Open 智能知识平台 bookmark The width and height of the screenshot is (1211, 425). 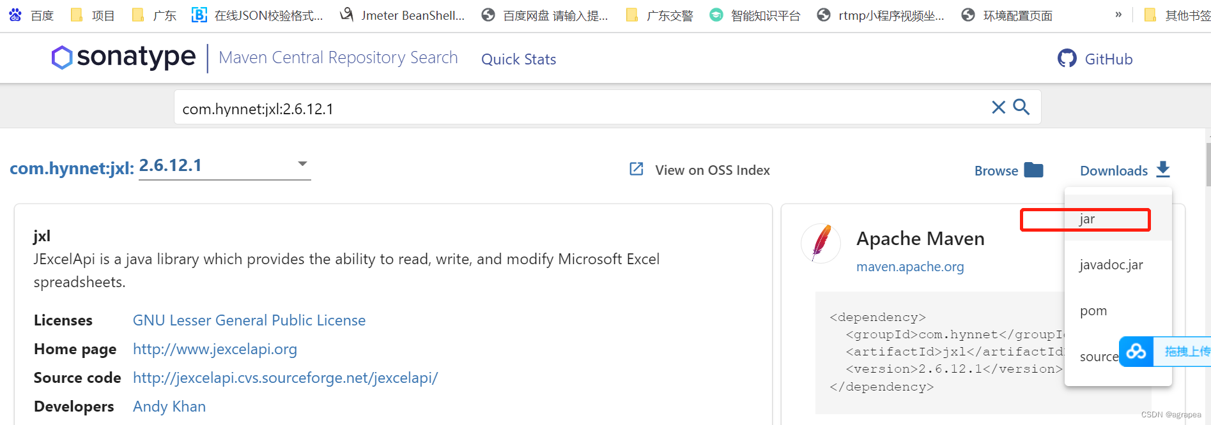[755, 15]
